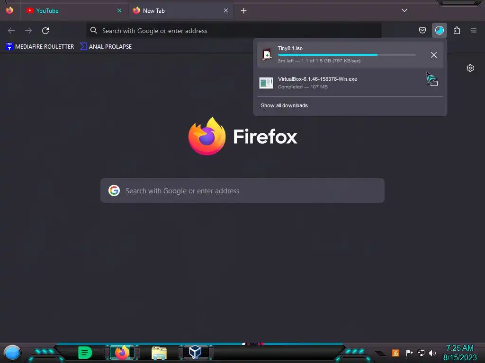The image size is (485, 363).
Task: Open the green notes app on taskbar
Action: pos(85,353)
